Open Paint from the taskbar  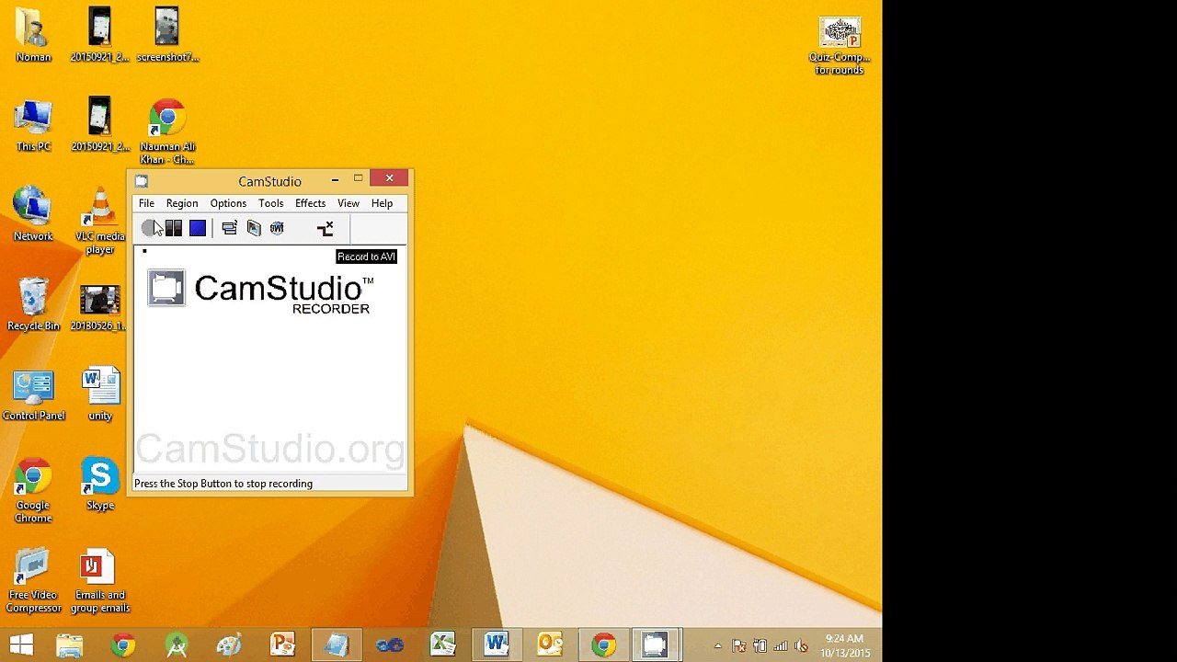pyautogui.click(x=229, y=645)
